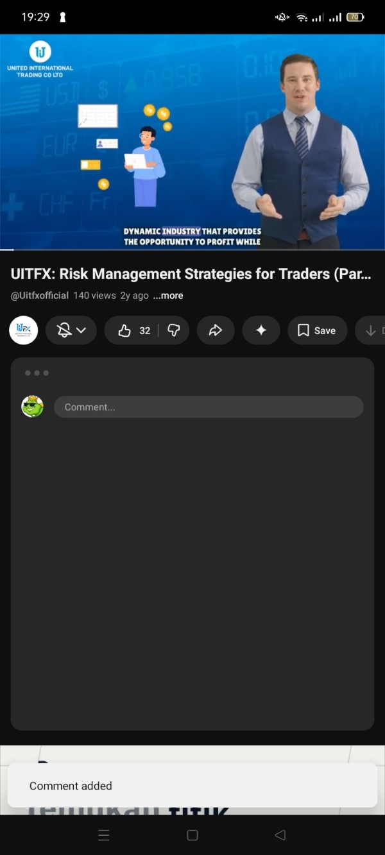Tap the Android back navigation button
Image resolution: width=385 pixels, height=855 pixels.
click(x=280, y=835)
